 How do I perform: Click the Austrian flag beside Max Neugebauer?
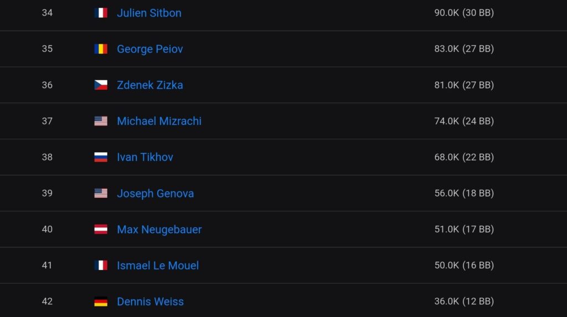tap(101, 230)
